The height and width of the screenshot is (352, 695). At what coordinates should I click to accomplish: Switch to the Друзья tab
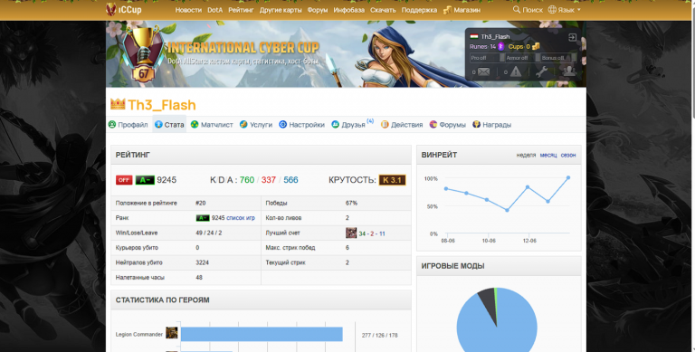click(352, 125)
